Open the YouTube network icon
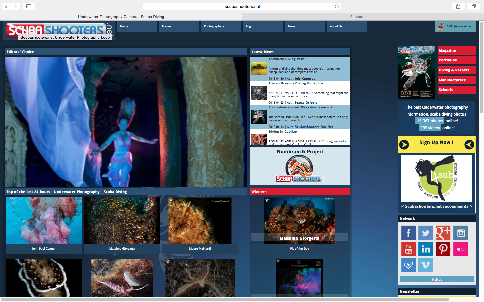The height and width of the screenshot is (302, 484). coord(408,249)
